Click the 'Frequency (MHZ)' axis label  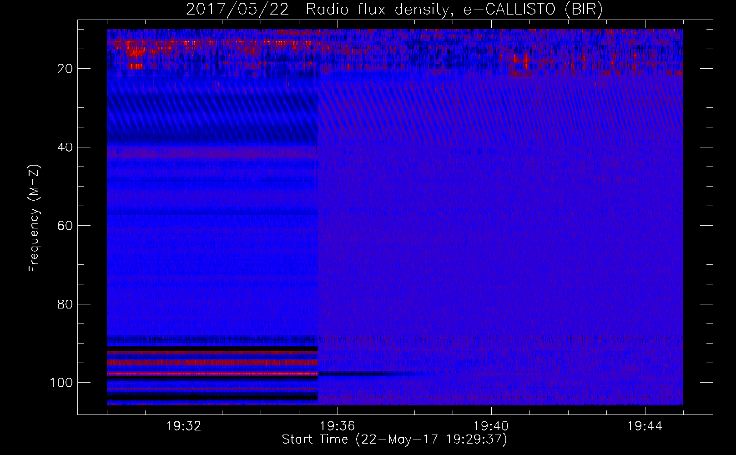coord(34,218)
